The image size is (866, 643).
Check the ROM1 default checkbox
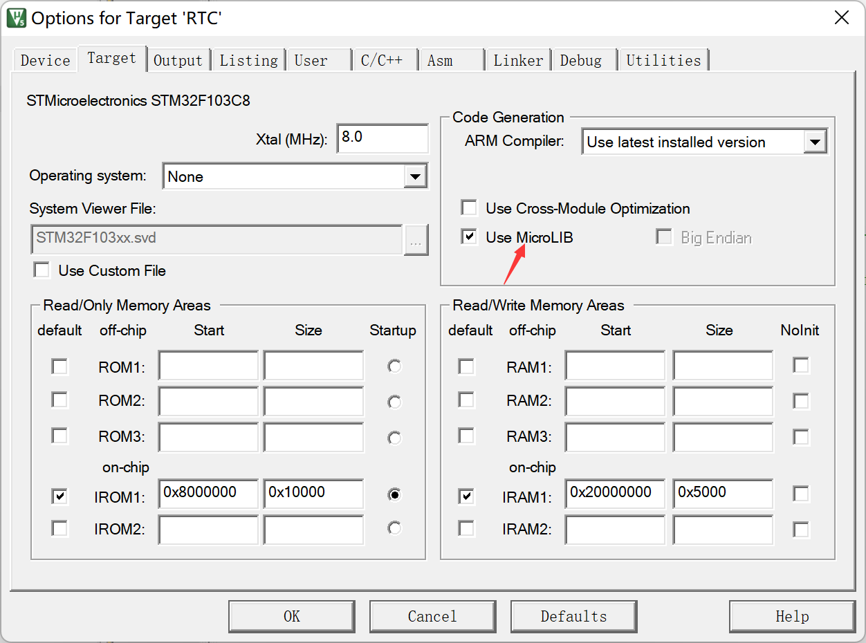point(60,366)
